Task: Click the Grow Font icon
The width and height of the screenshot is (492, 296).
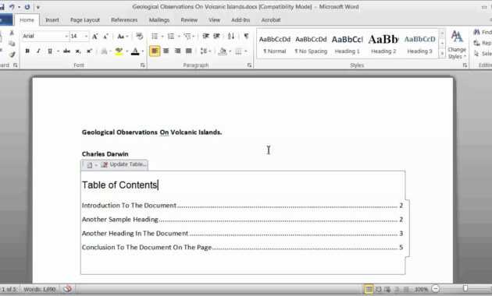Action: 94,37
